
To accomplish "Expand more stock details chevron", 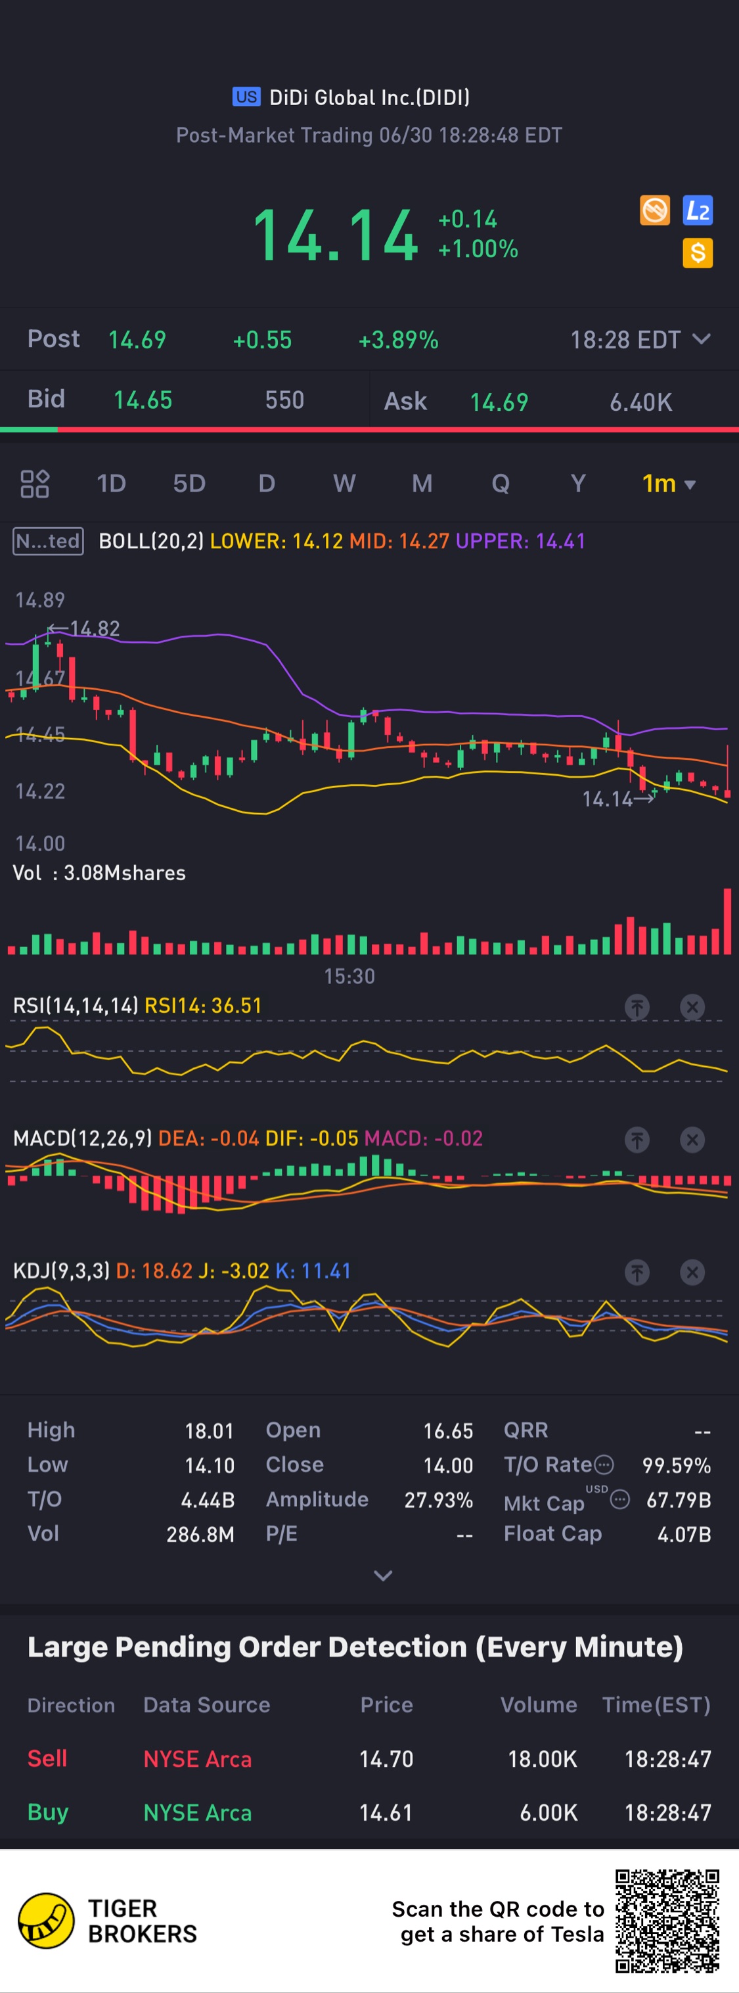I will tap(383, 1575).
